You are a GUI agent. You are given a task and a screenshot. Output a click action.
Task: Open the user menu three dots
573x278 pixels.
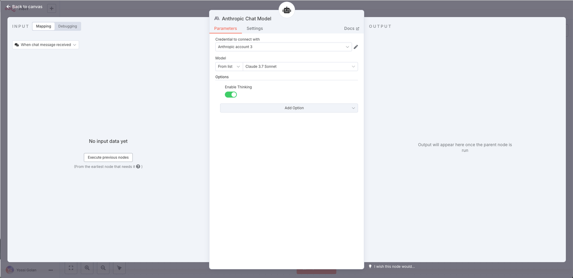tap(51, 270)
